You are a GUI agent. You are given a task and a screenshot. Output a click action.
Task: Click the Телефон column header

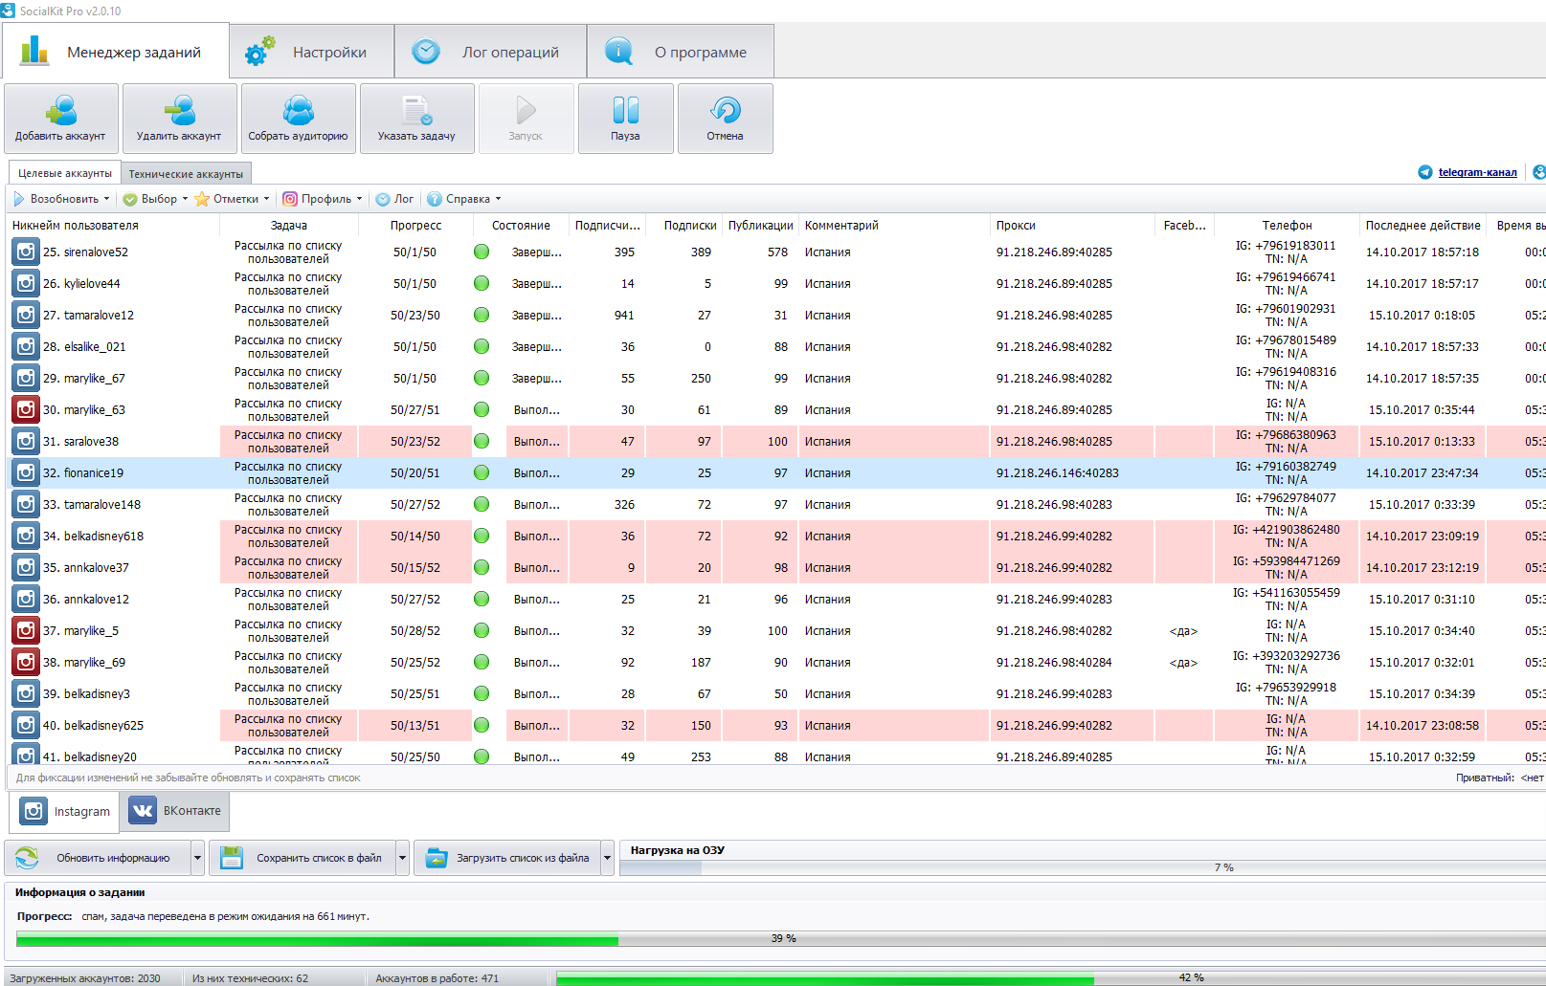[1287, 226]
